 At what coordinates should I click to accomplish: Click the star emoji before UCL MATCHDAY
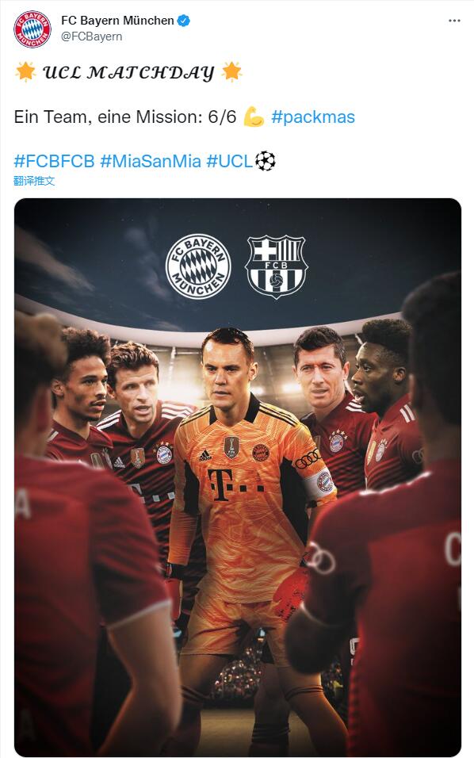tap(25, 71)
